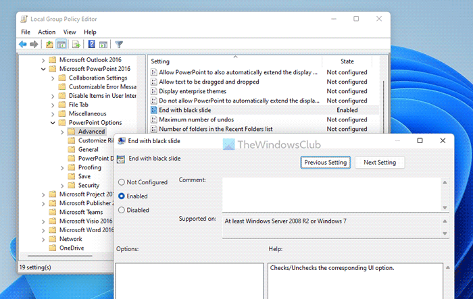Click the Security folder icon
The height and width of the screenshot is (299, 473).
click(71, 185)
